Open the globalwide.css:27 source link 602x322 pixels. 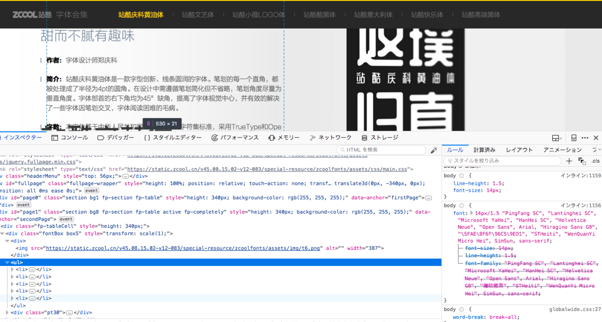coord(575,309)
